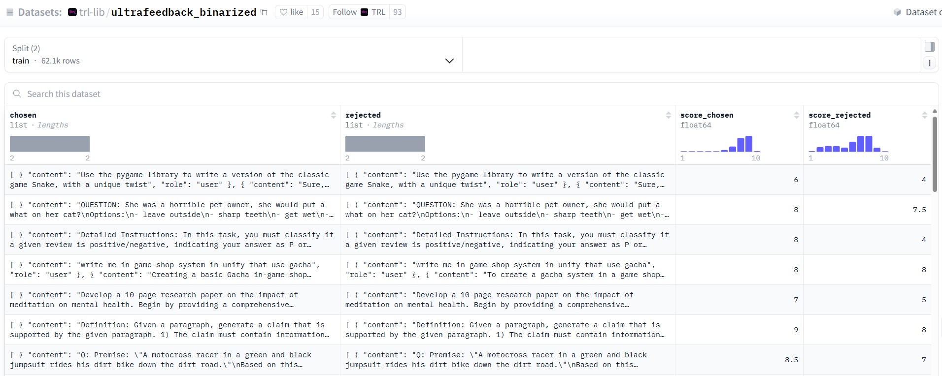Expand the Split train dropdown
This screenshot has height=376, width=942.
[234, 55]
